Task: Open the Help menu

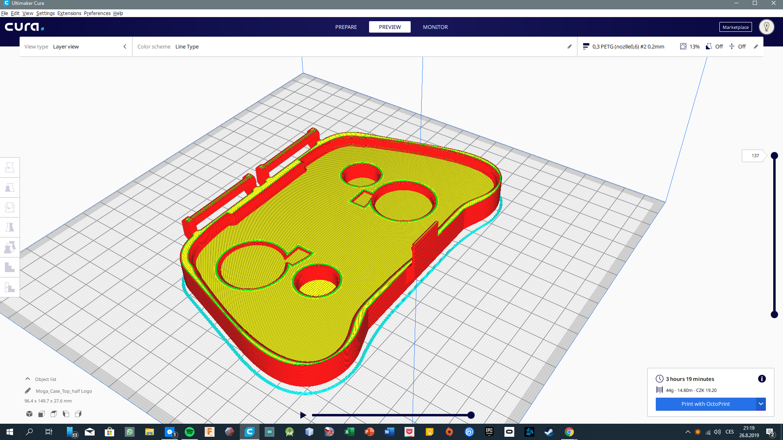Action: tap(118, 13)
